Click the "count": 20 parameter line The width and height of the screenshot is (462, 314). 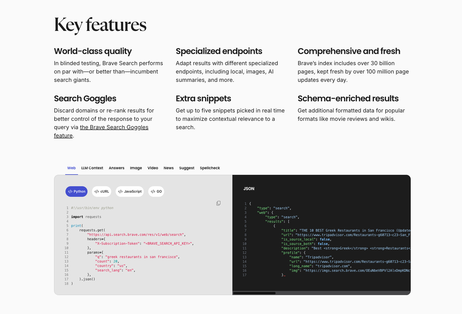(x=107, y=261)
